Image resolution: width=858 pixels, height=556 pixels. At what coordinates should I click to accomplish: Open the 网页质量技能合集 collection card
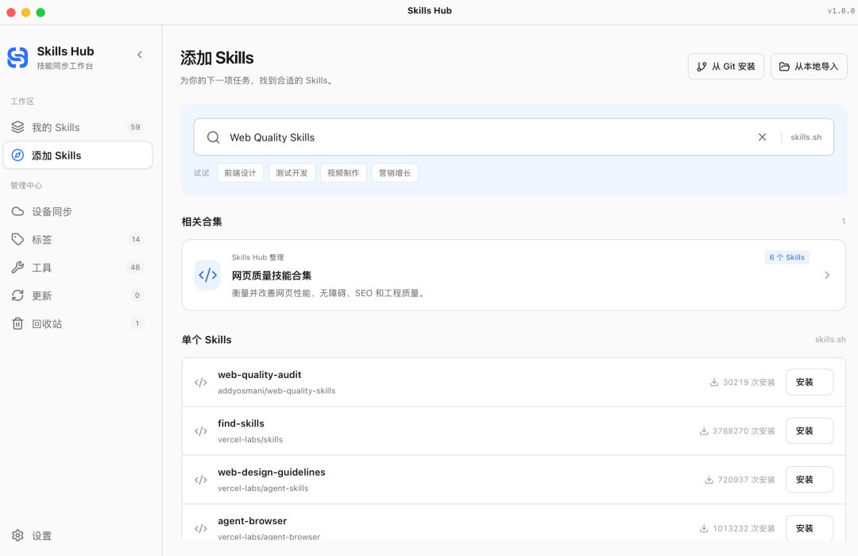pos(513,275)
